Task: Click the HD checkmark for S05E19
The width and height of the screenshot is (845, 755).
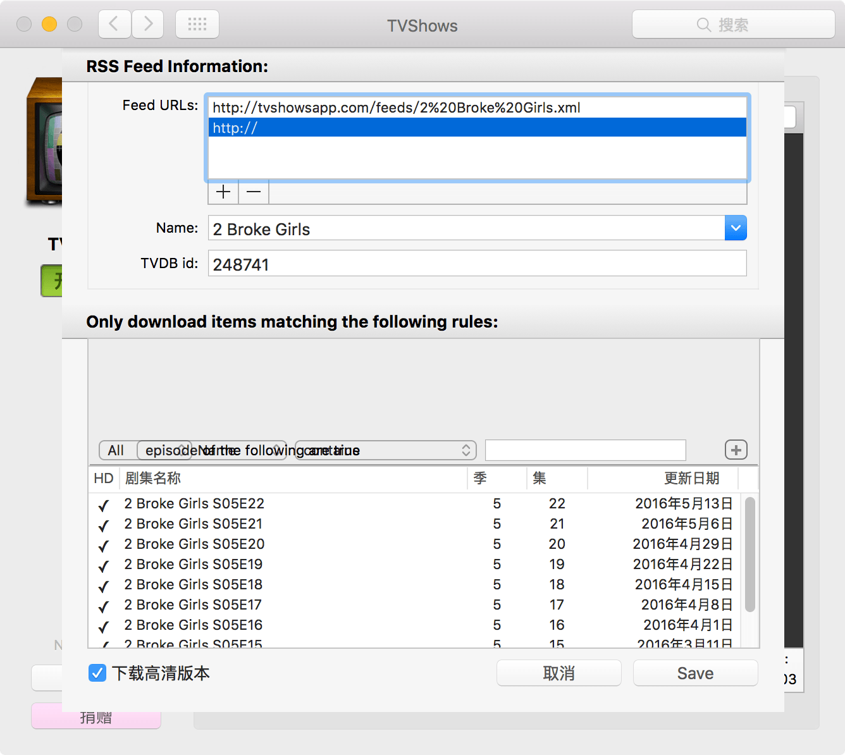Action: click(104, 566)
